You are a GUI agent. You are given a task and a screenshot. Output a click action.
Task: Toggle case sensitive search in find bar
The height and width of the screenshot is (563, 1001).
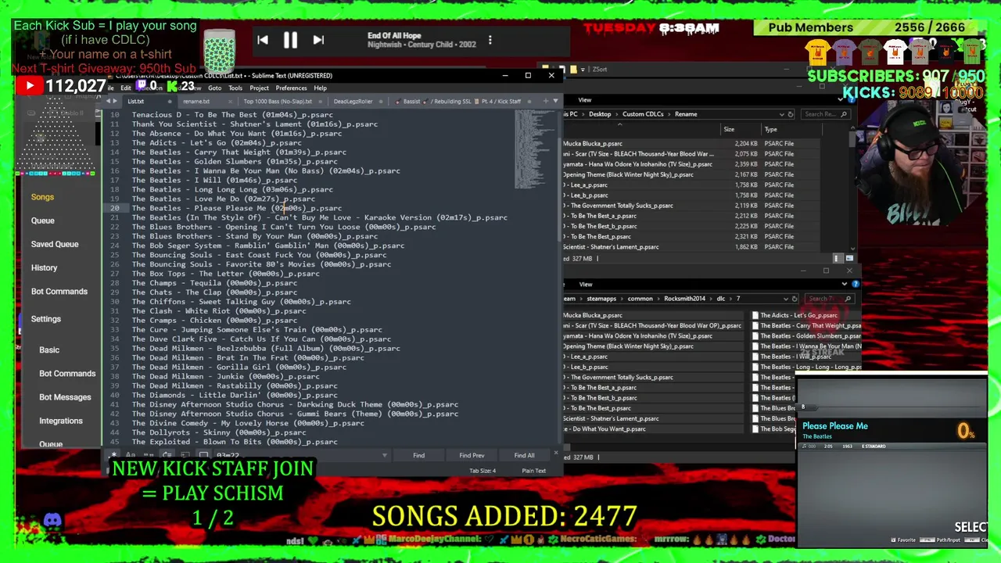(131, 455)
